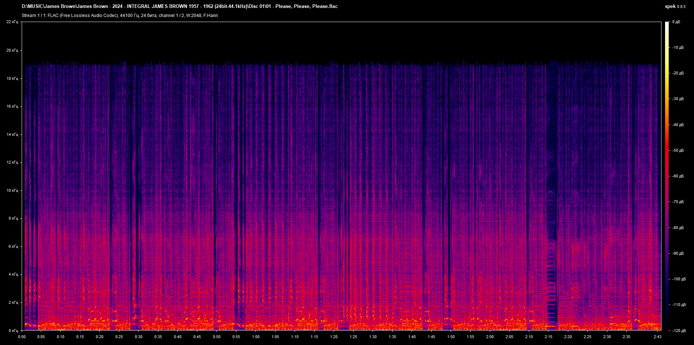Click the 0:30 time axis marker
The height and width of the screenshot is (345, 694).
tap(138, 337)
